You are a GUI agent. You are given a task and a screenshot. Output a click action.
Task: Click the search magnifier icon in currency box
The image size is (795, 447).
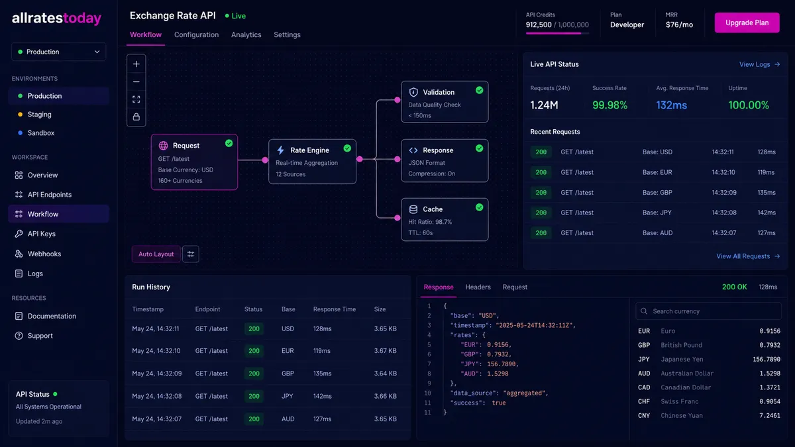(x=645, y=311)
